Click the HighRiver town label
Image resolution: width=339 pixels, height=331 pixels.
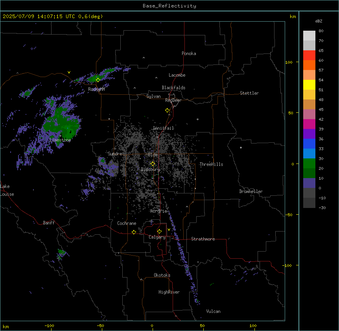[169, 292]
